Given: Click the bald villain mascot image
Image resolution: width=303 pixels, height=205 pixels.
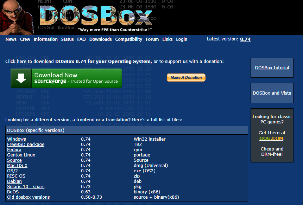Looking at the screenshot, I should 17,17.
